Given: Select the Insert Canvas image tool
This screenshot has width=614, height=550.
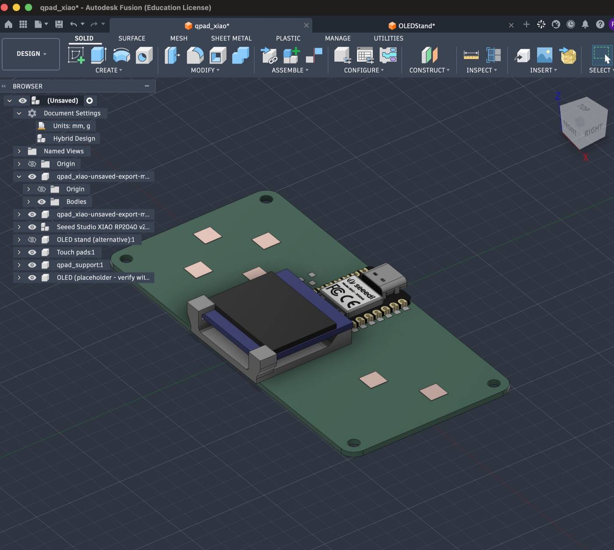Looking at the screenshot, I should click(x=545, y=55).
